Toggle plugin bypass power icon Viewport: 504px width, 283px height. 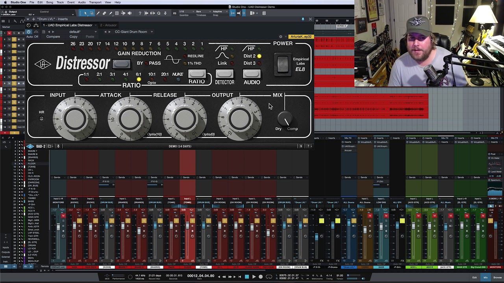(29, 31)
